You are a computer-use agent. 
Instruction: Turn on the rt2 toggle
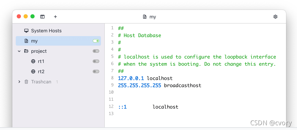pos(96,71)
